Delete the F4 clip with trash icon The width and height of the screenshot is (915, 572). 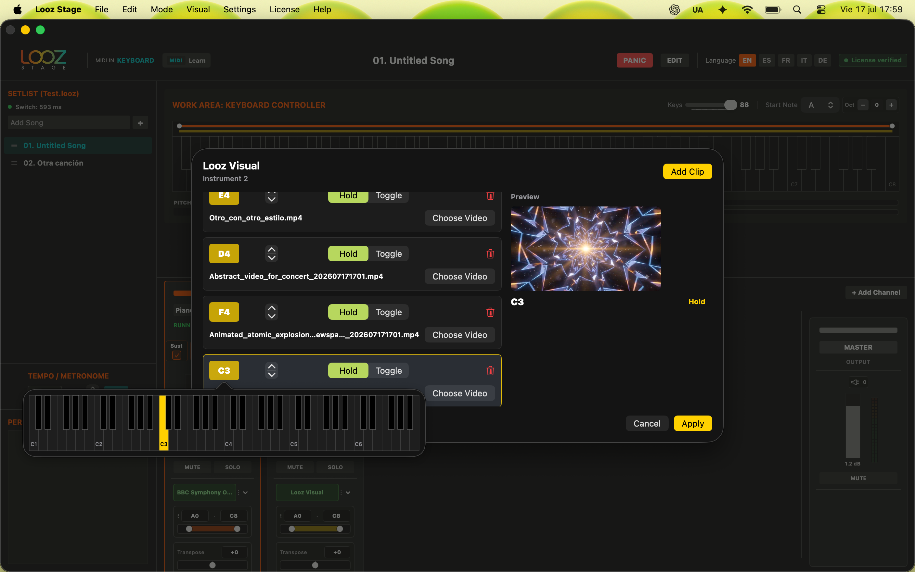[x=490, y=312]
